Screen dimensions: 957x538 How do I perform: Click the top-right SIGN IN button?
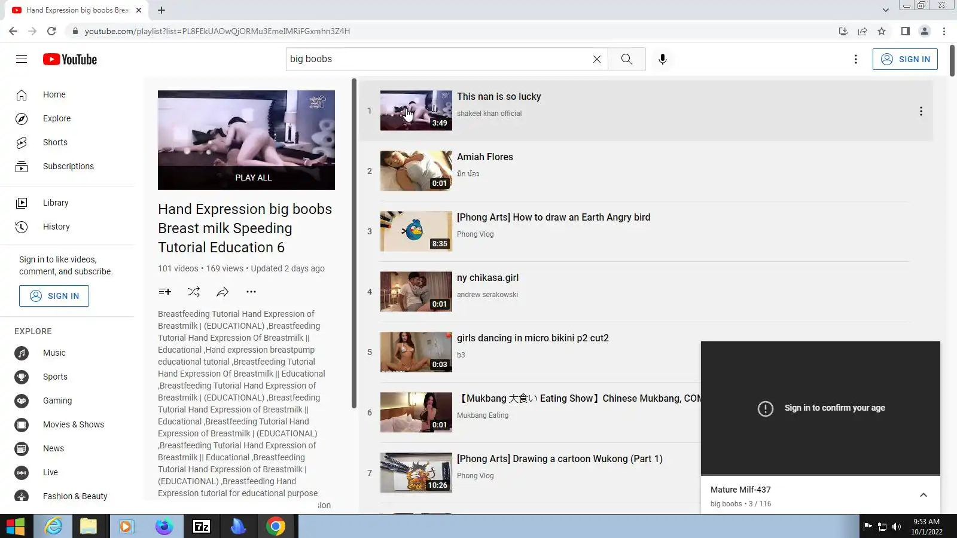coord(905,59)
